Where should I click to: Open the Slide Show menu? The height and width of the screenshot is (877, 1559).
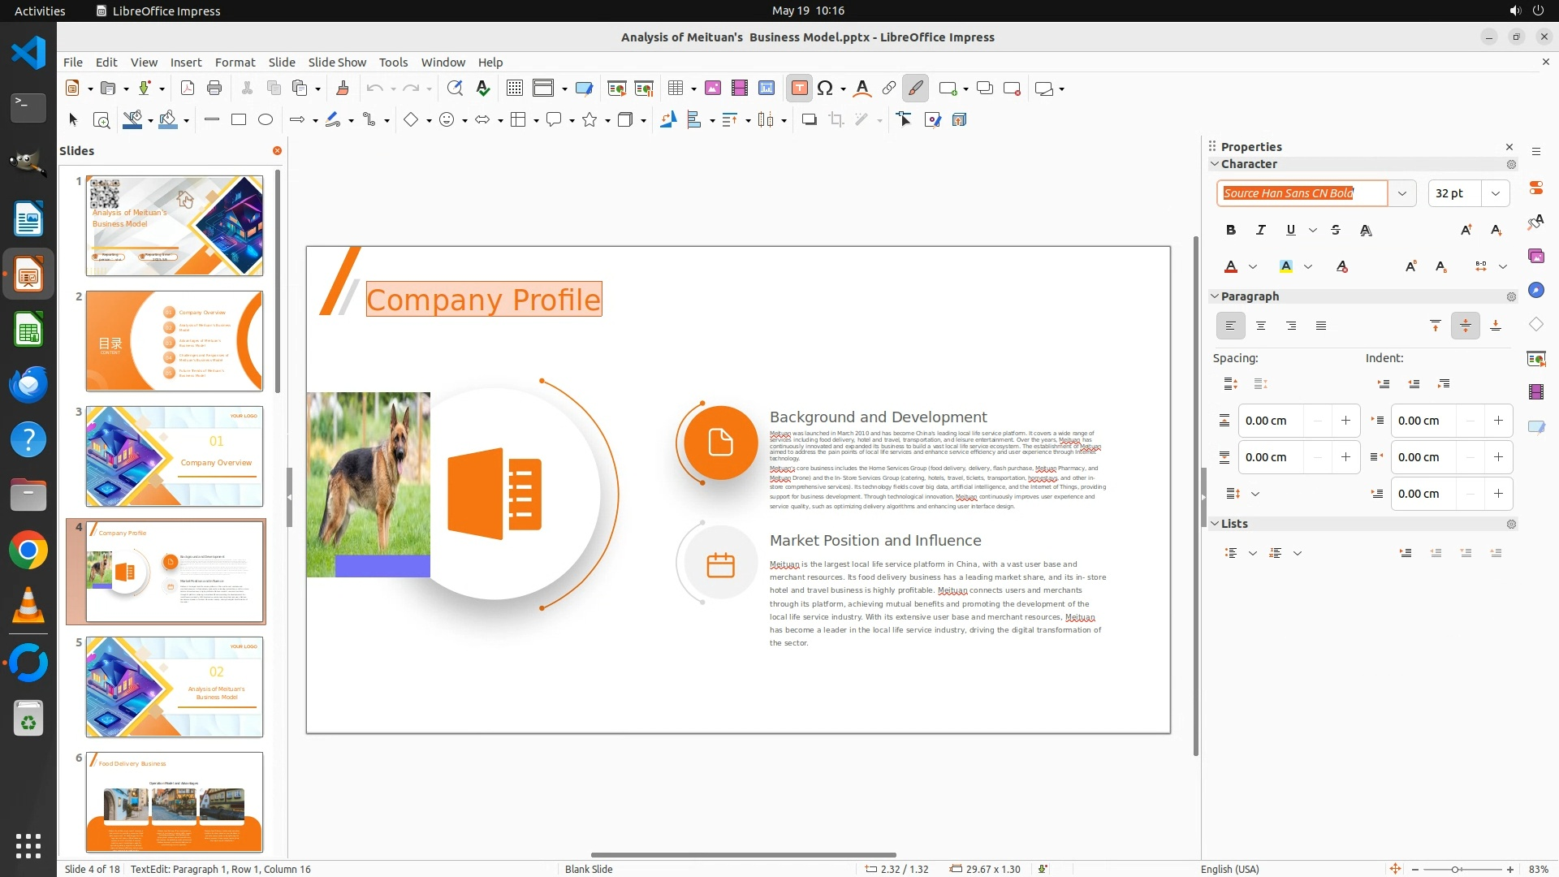tap(337, 63)
